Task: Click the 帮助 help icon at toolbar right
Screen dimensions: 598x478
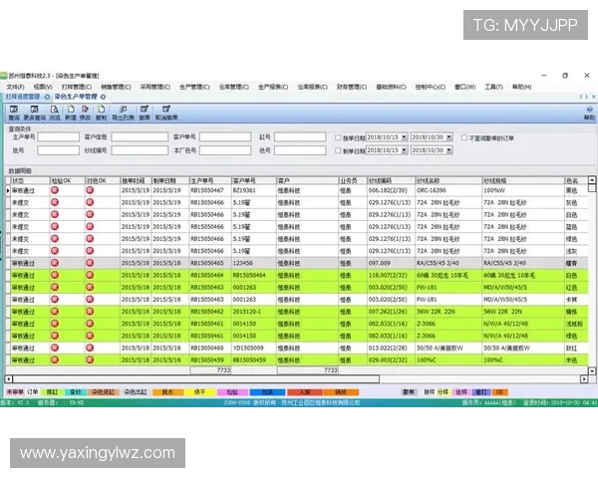Action: (588, 111)
